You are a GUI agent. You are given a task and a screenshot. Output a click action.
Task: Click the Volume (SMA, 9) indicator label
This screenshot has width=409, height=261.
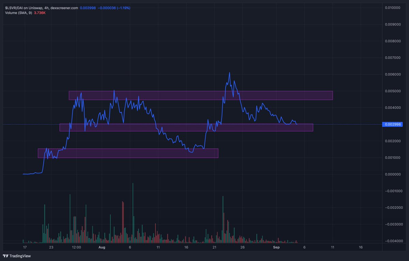(19, 13)
